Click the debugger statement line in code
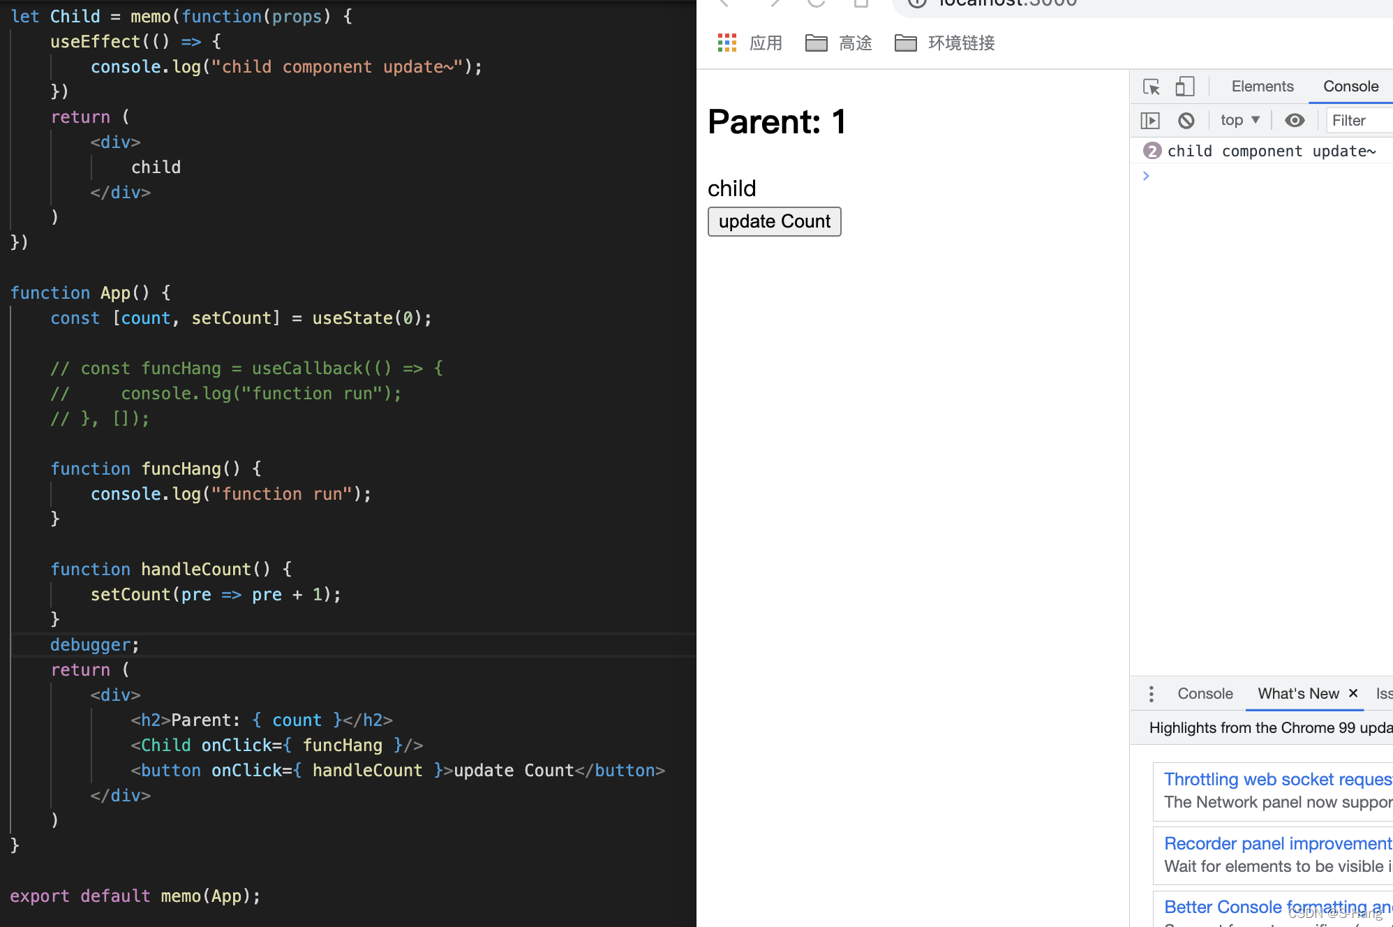Image resolution: width=1393 pixels, height=927 pixels. point(95,645)
